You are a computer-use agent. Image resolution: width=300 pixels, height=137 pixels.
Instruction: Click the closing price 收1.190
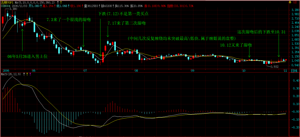pyautogui.click(x=76, y=6)
